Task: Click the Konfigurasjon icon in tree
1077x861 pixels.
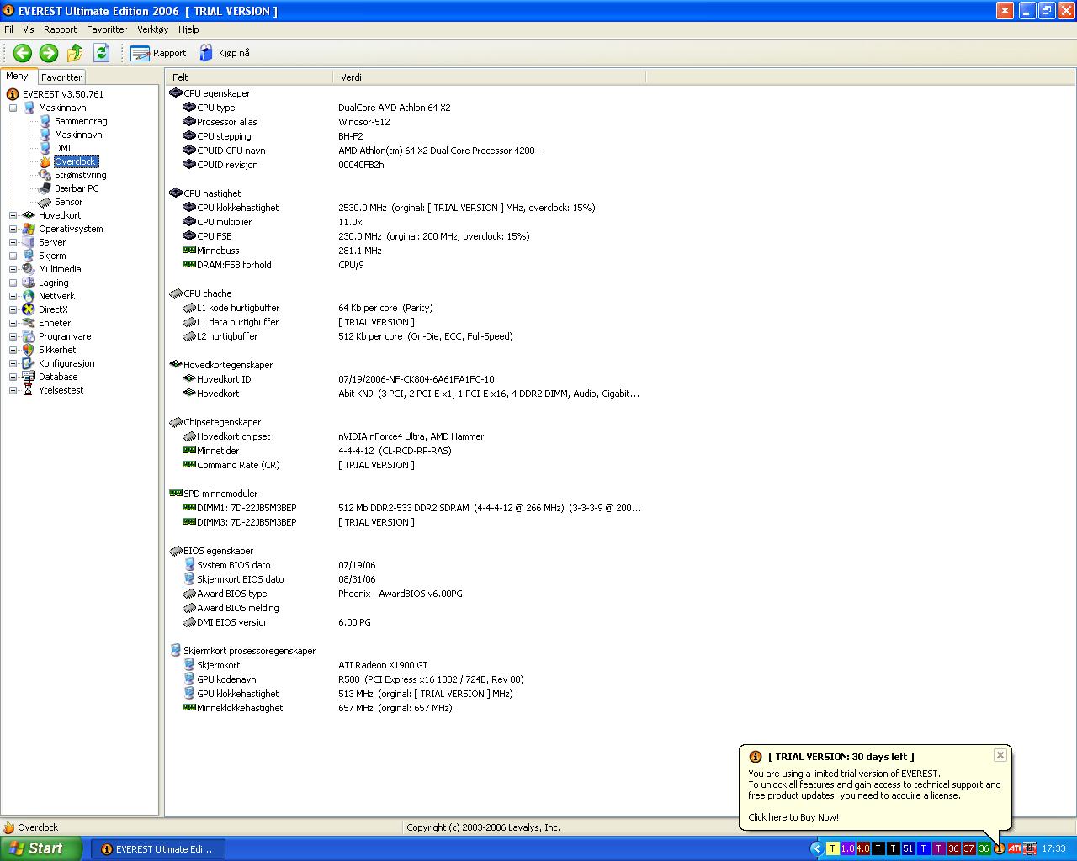Action: tap(29, 363)
